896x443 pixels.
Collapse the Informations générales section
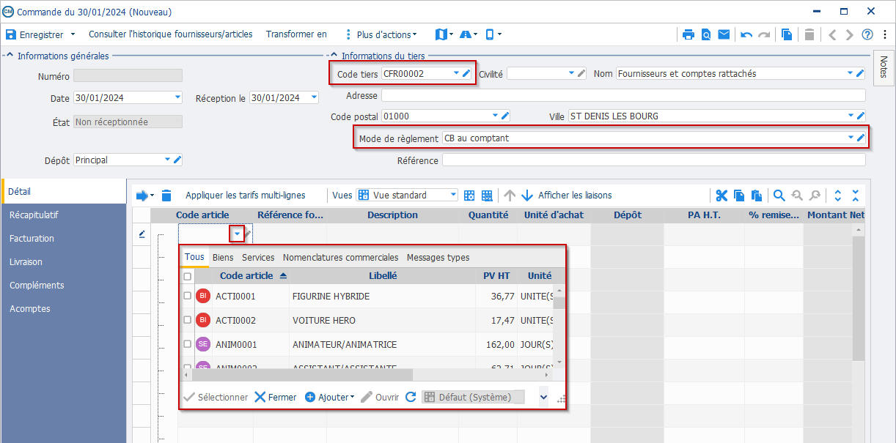[x=10, y=56]
